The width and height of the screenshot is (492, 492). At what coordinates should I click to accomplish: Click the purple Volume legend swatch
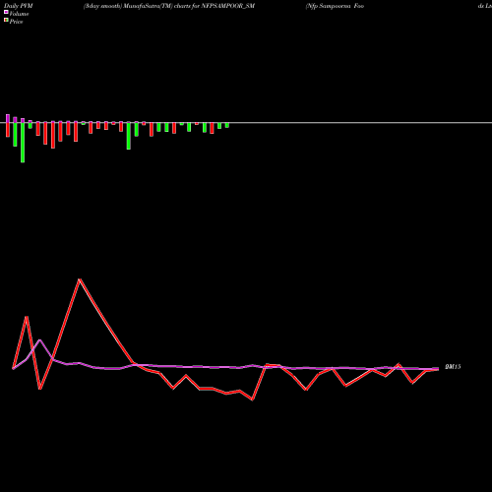click(x=6, y=12)
